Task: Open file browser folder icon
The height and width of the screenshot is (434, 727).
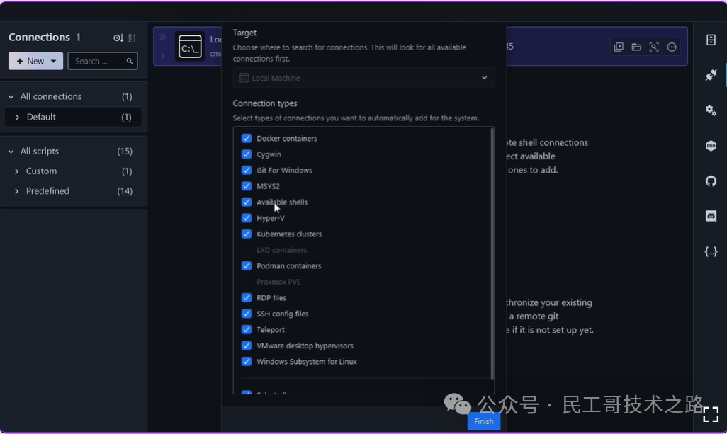Action: [636, 47]
